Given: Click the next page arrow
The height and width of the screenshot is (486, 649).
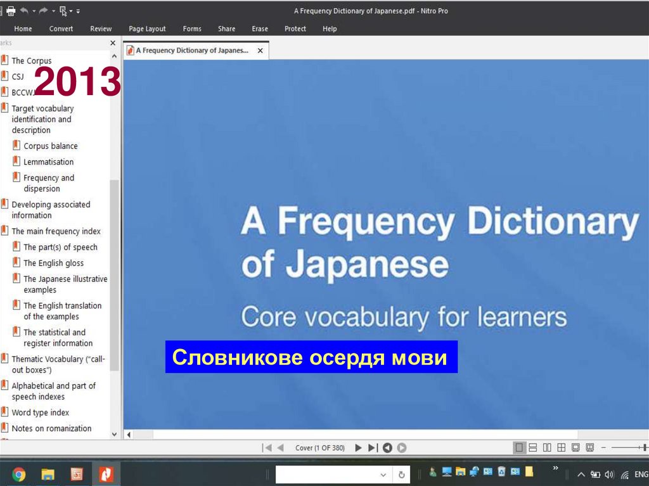Looking at the screenshot, I should [358, 448].
